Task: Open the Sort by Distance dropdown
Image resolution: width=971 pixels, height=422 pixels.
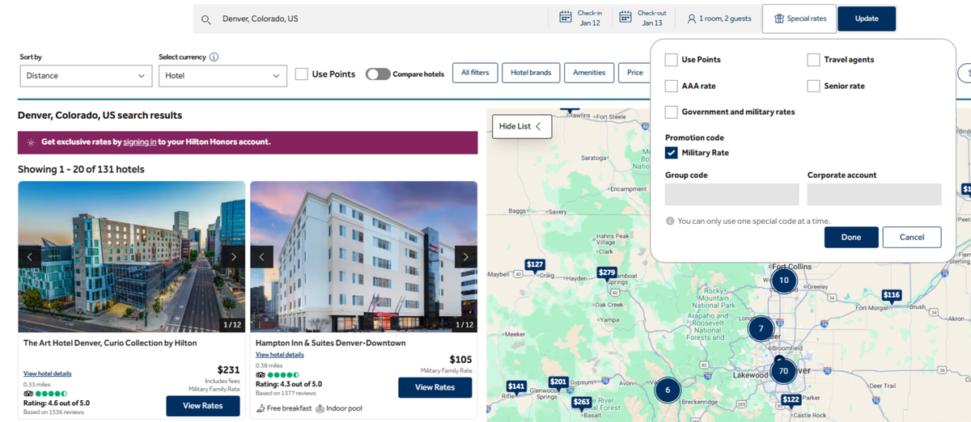Action: coord(85,76)
